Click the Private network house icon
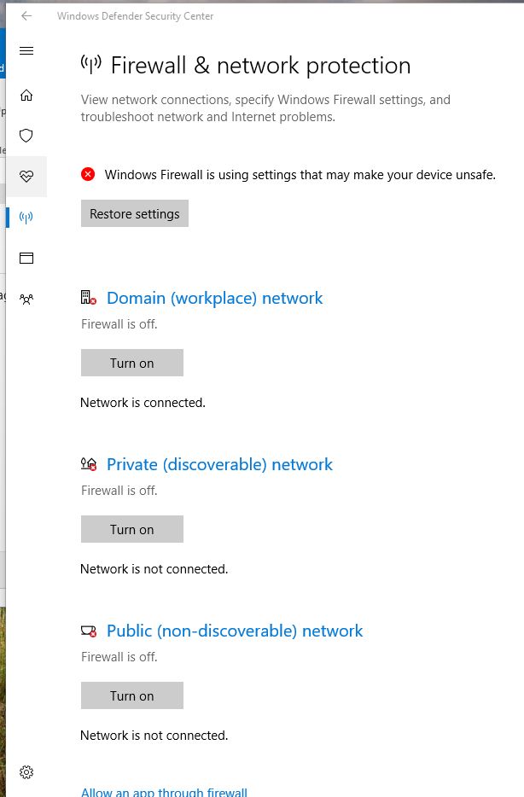Image resolution: width=524 pixels, height=797 pixels. click(x=89, y=463)
